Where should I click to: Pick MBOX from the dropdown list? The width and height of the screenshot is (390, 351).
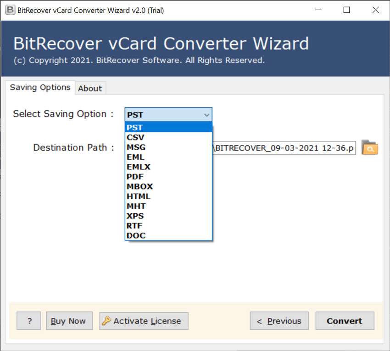pyautogui.click(x=168, y=186)
